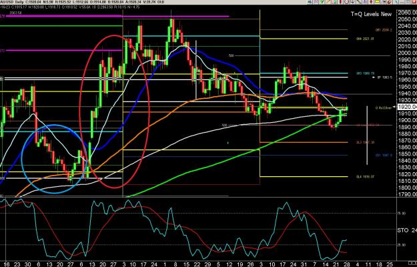The image size is (417, 267).
Task: Click the 084 2021.01 level label
Action: coord(365,39)
